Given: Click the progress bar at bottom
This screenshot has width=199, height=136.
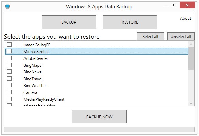Looking at the screenshot, I should (x=99, y=130).
